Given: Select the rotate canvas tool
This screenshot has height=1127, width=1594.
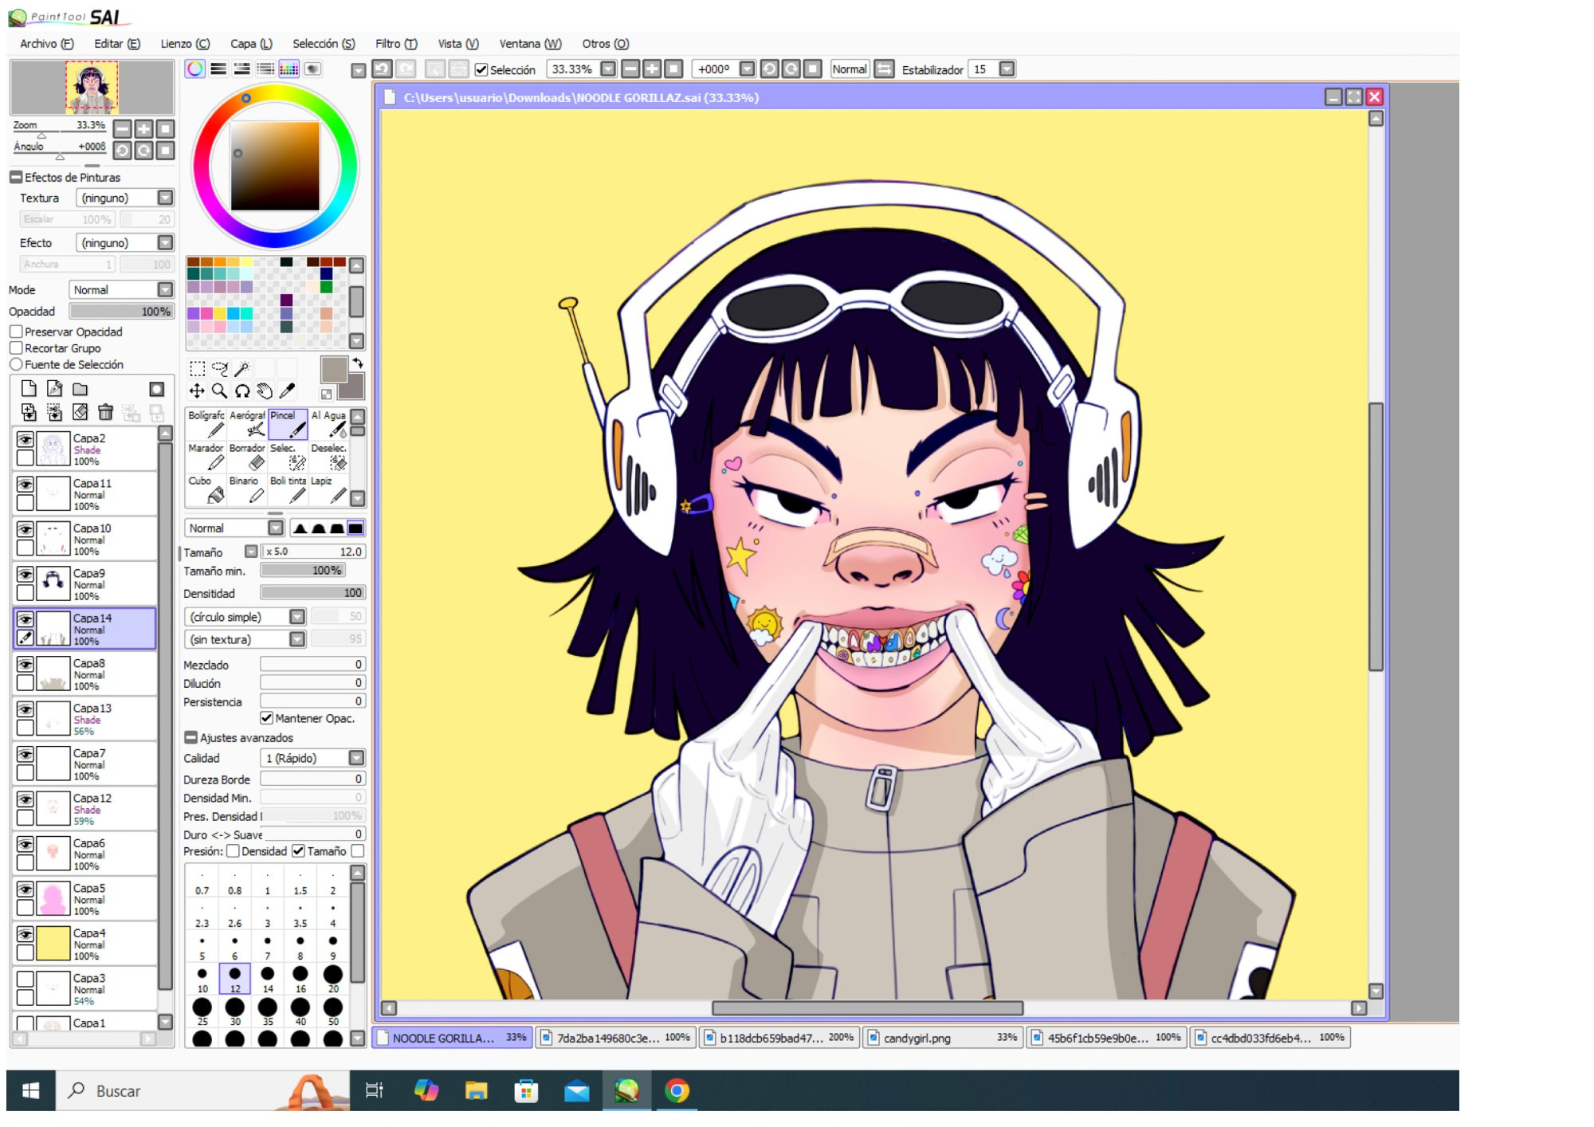Looking at the screenshot, I should click(x=241, y=391).
